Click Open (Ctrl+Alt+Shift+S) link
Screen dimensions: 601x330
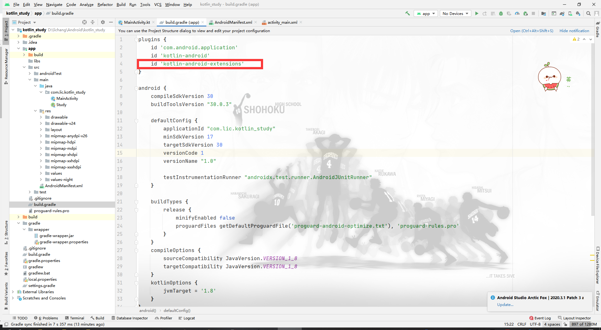pyautogui.click(x=531, y=31)
